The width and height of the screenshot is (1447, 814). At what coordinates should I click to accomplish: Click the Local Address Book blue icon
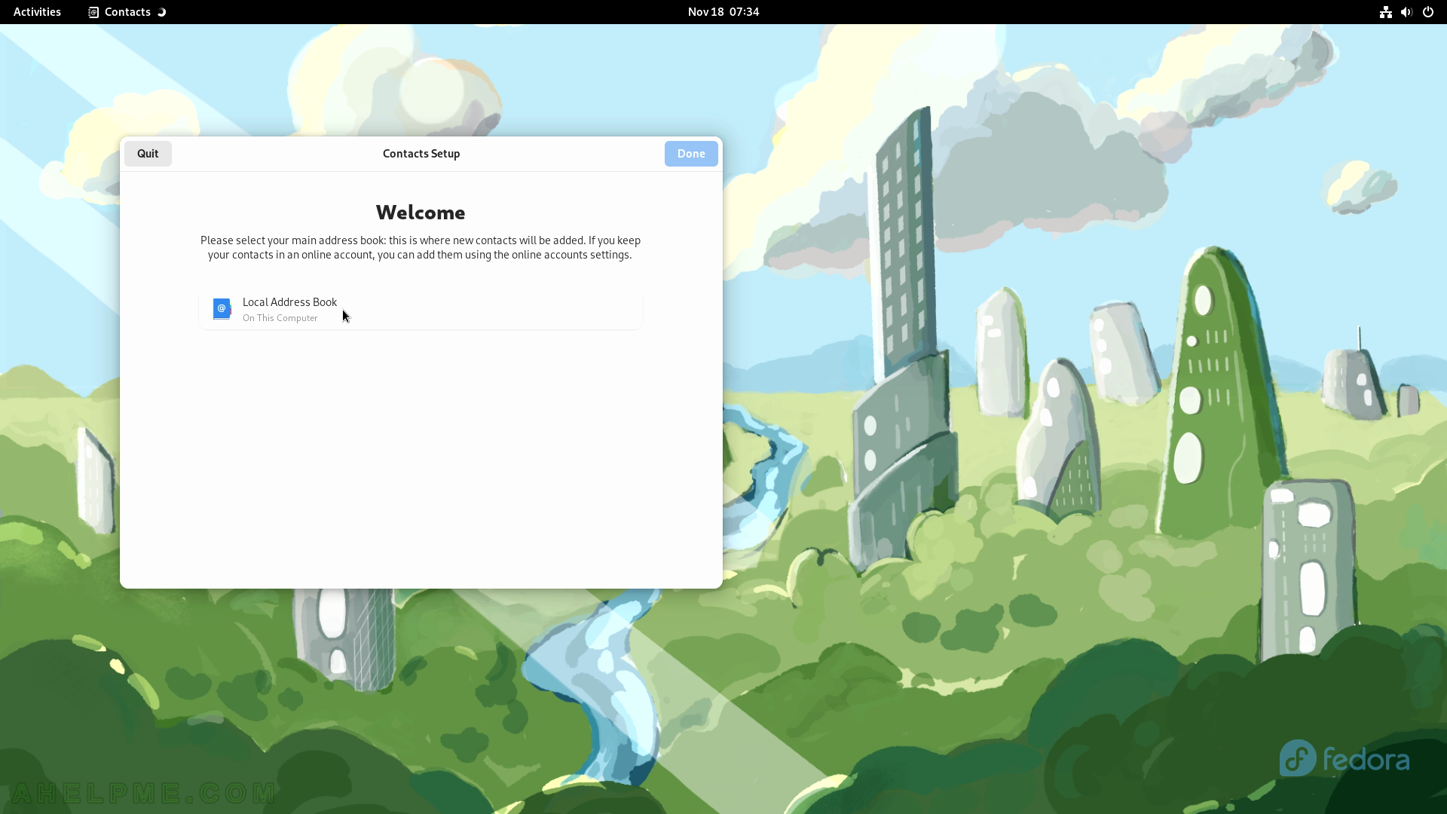click(222, 309)
